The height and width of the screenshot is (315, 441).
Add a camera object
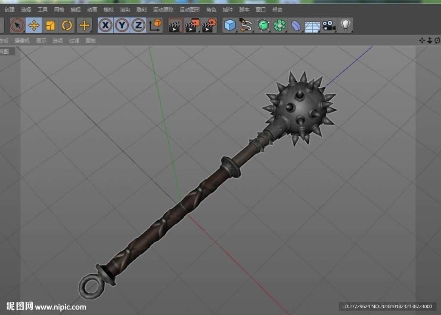point(329,25)
